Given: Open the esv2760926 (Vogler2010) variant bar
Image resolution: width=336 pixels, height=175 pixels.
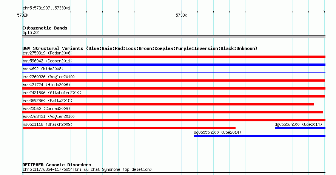Looking at the screenshot, I should [174, 81].
